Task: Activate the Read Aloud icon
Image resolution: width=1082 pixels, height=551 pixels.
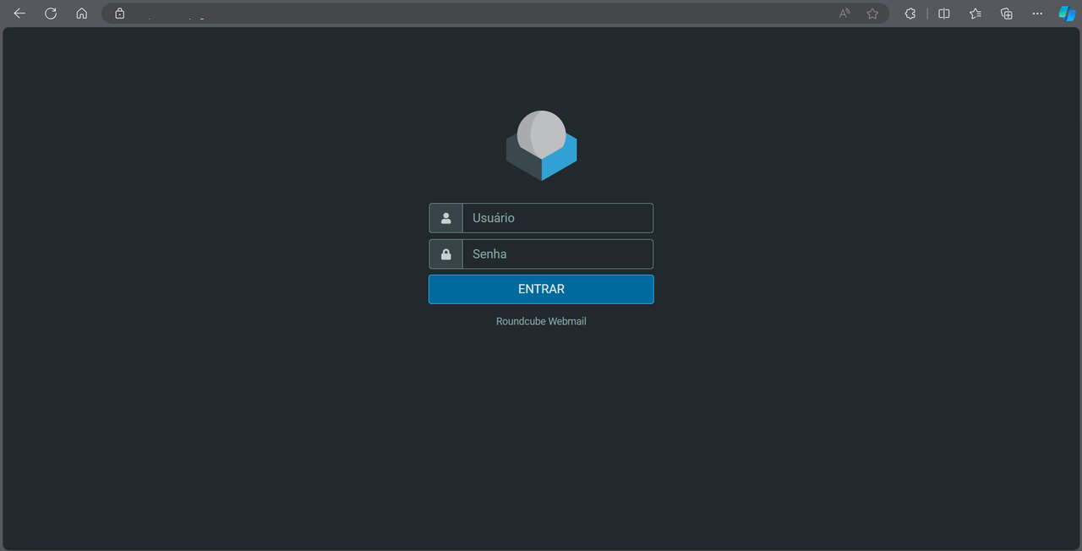Action: click(844, 14)
